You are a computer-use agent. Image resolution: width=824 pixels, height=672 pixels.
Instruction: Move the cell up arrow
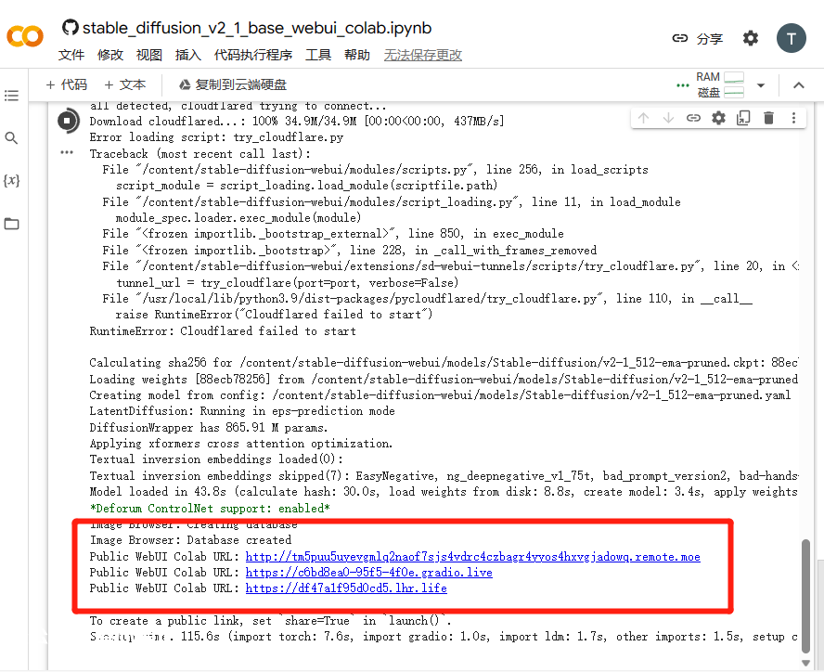coord(643,118)
